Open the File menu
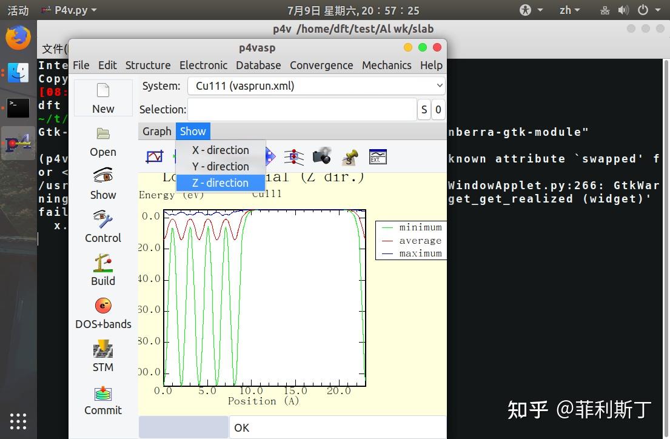The height and width of the screenshot is (439, 670). tap(81, 65)
